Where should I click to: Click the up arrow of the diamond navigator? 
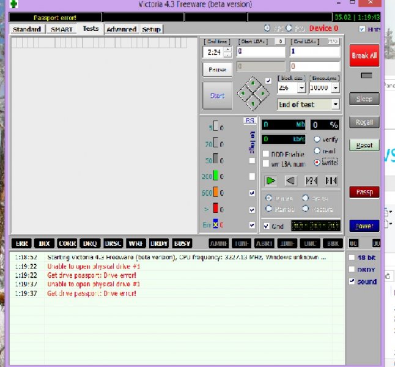[x=253, y=83]
